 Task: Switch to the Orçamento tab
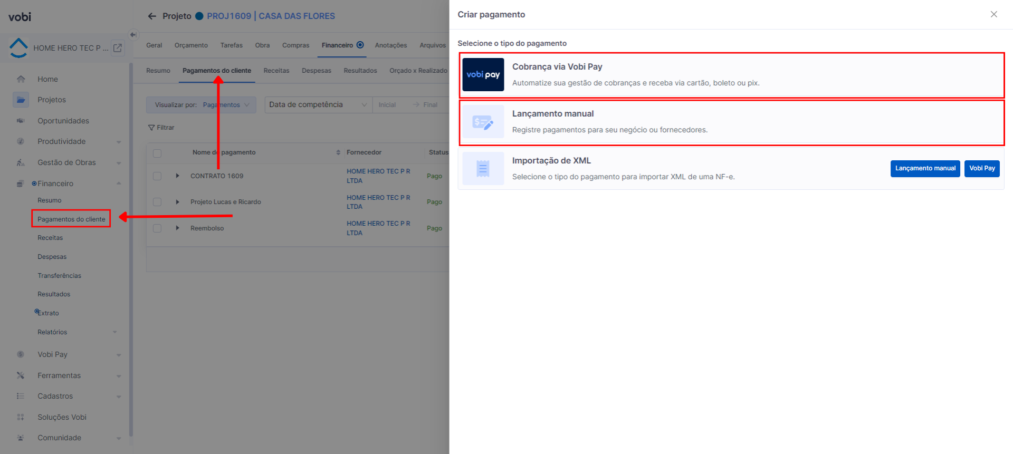point(191,45)
